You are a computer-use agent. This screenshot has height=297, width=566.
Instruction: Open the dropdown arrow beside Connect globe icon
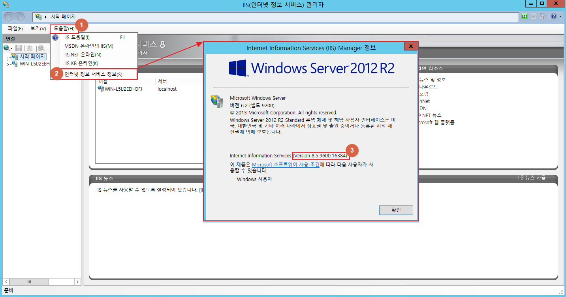pyautogui.click(x=12, y=48)
